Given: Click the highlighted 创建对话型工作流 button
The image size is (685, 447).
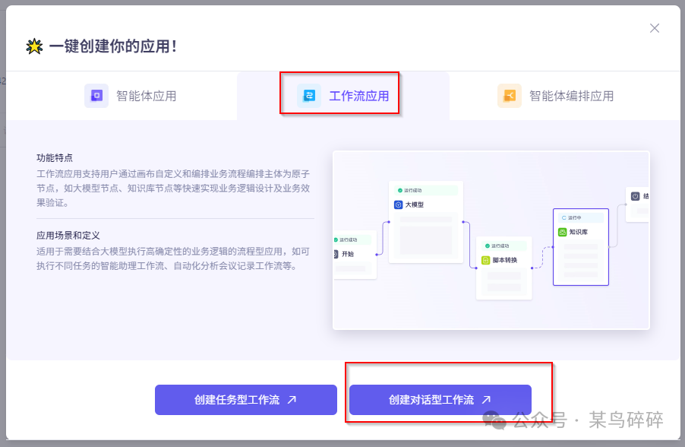Looking at the screenshot, I should 440,399.
